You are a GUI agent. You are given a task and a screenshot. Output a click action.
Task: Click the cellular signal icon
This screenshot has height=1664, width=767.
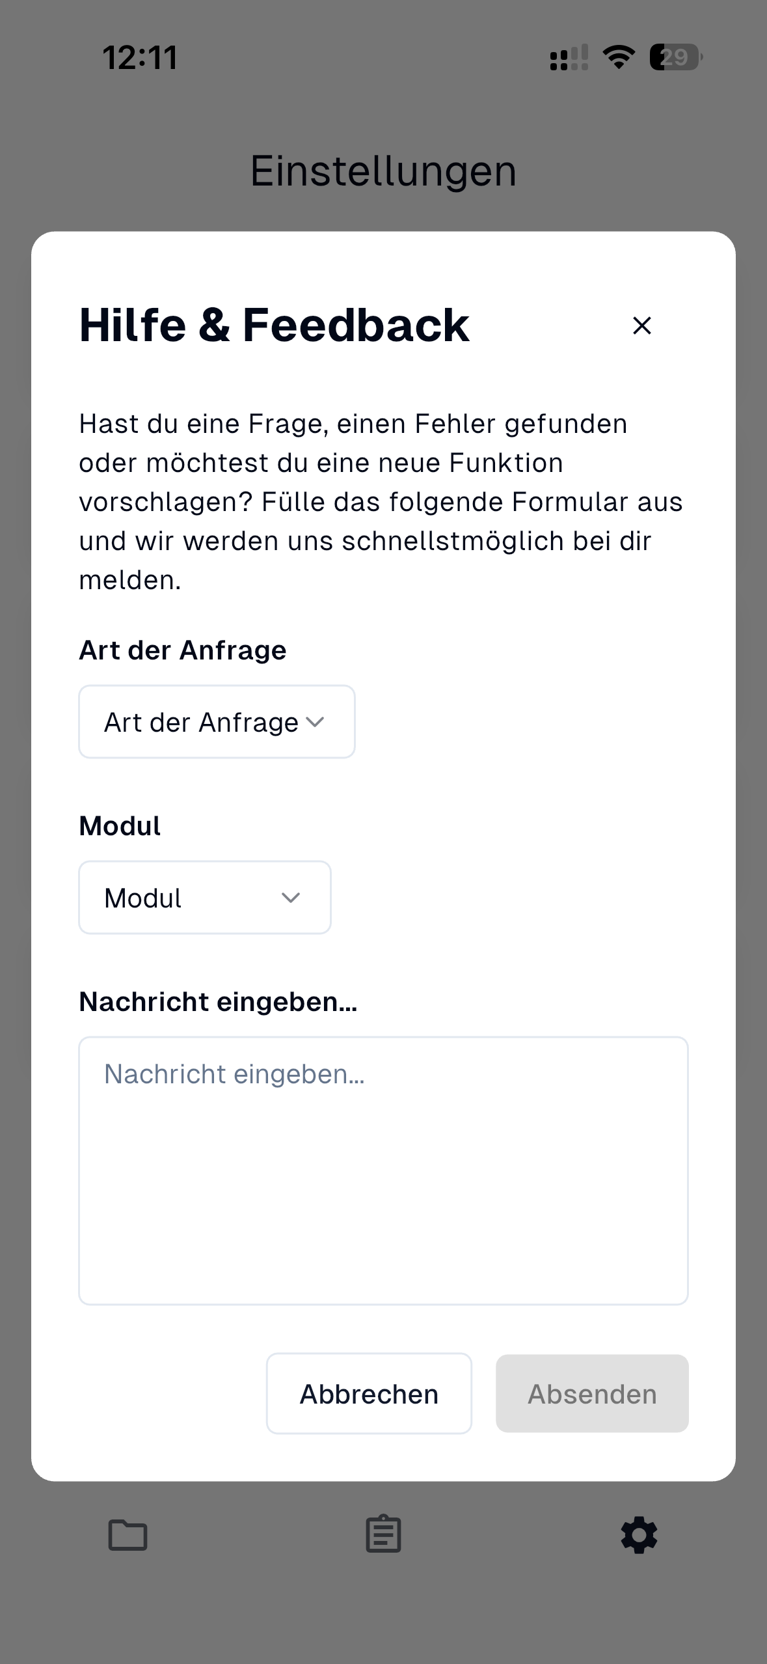point(567,59)
